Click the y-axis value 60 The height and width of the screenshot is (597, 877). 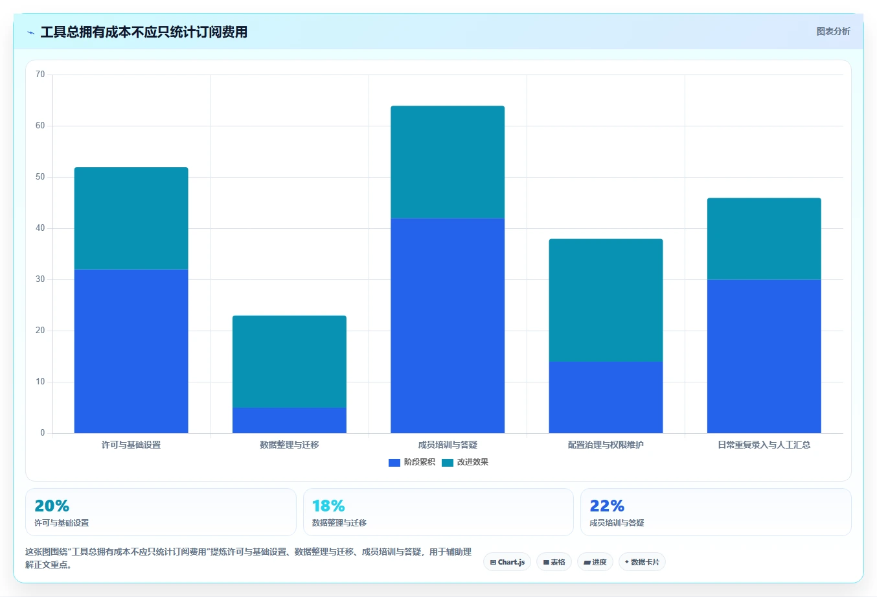(40, 126)
